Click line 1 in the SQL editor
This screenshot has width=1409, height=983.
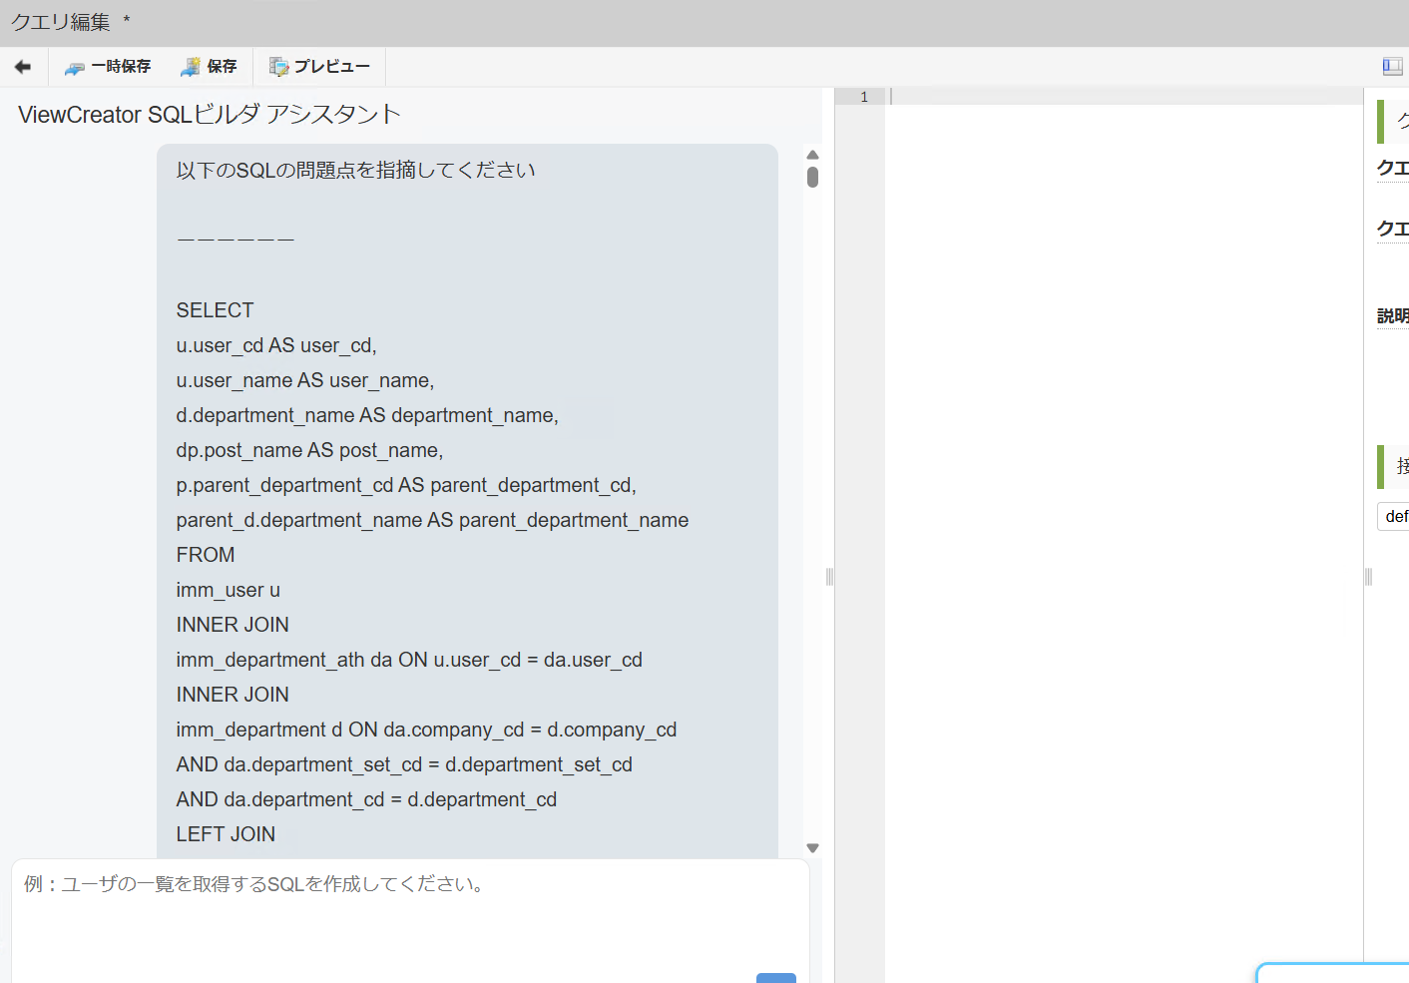tap(998, 96)
